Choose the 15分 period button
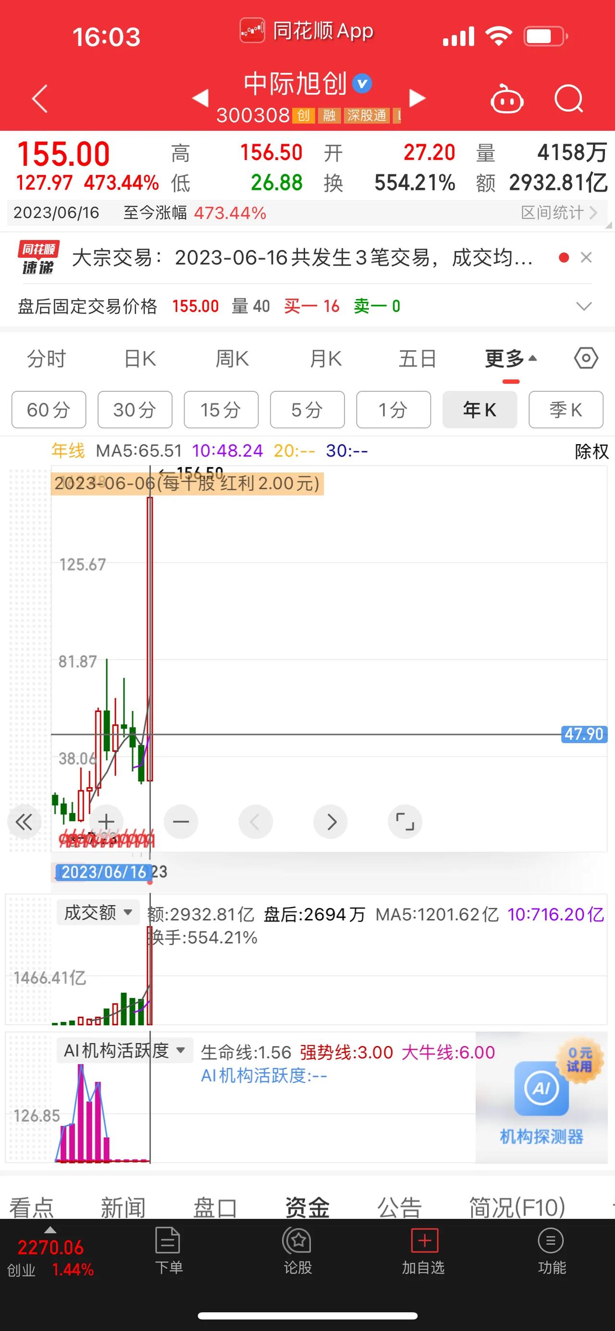 [221, 410]
